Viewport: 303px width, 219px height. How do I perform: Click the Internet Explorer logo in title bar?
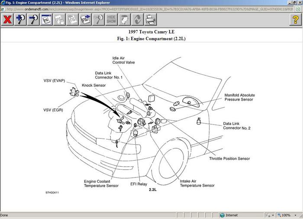pyautogui.click(x=3, y=3)
